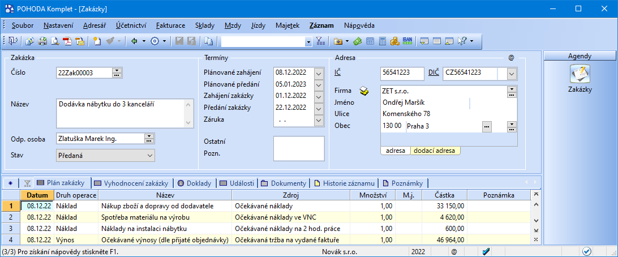Image resolution: width=618 pixels, height=257 pixels.
Task: Click the Název field scroll up arrow
Action: coord(190,105)
